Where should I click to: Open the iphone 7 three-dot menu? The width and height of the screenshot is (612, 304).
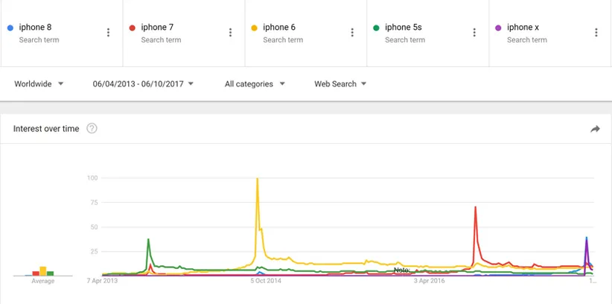click(x=231, y=33)
